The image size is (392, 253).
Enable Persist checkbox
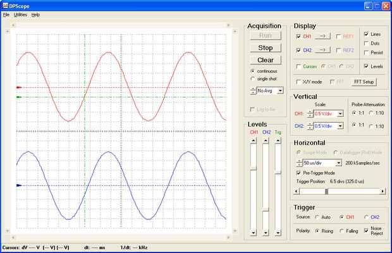pyautogui.click(x=366, y=52)
